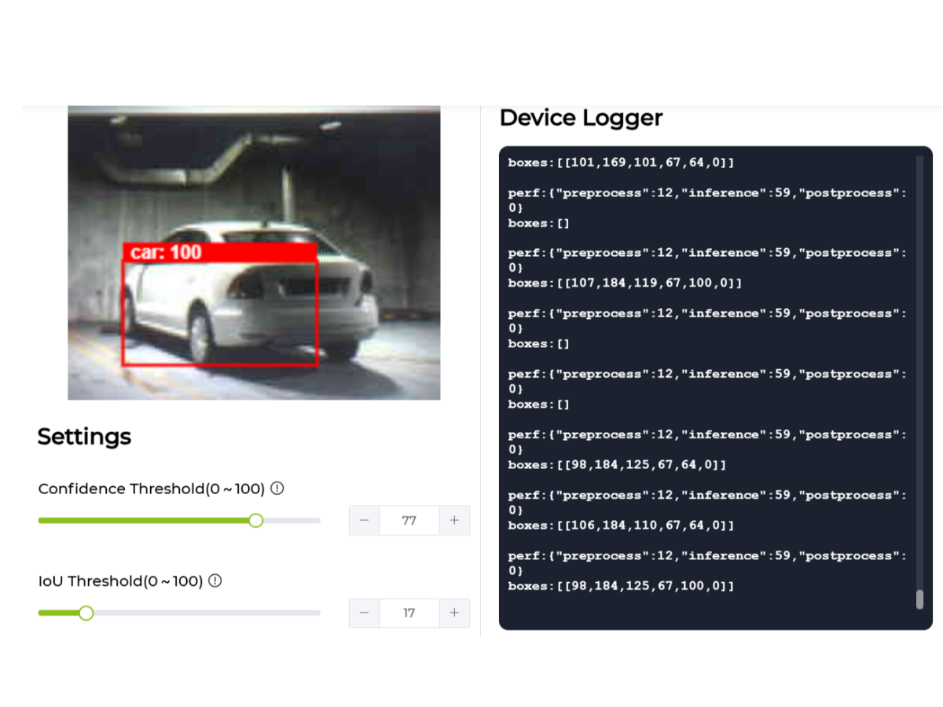Increase IoU Threshold with plus button
The width and height of the screenshot is (943, 707).
454,613
